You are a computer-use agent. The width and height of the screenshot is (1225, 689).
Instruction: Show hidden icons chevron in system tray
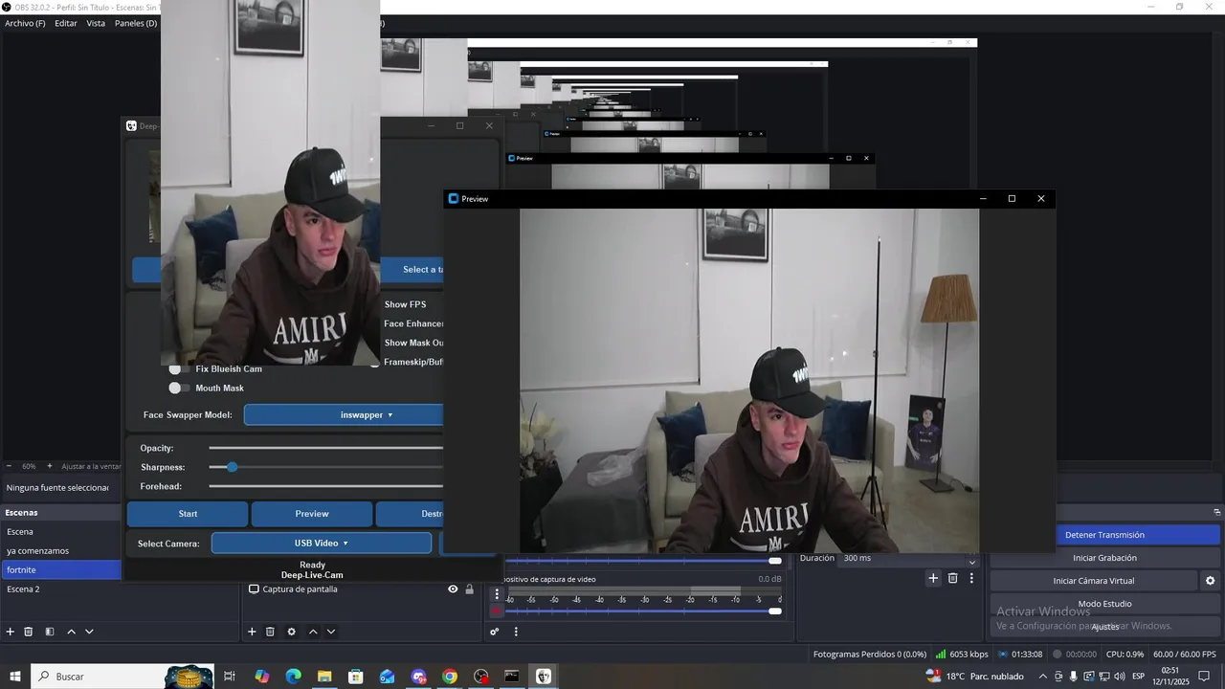click(1043, 677)
